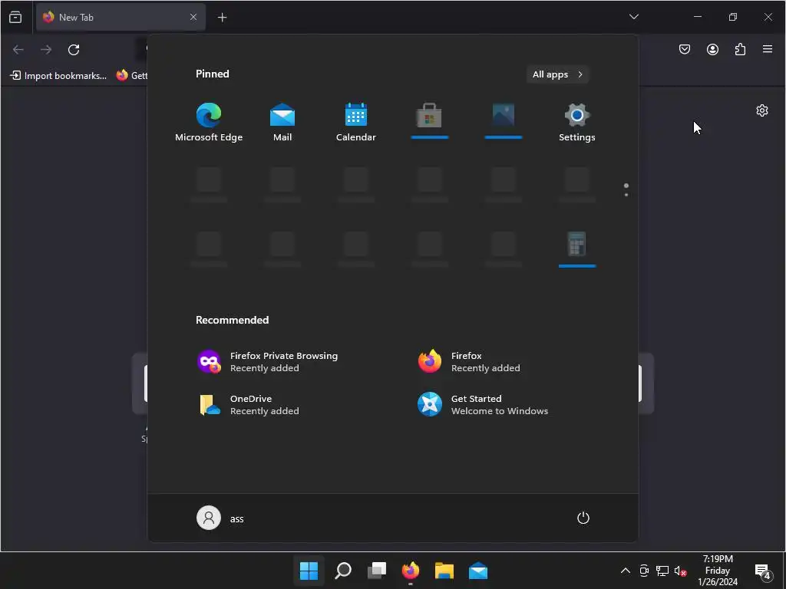Click the Windows Start button in taskbar
Screen dimensions: 786x589
[309, 571]
